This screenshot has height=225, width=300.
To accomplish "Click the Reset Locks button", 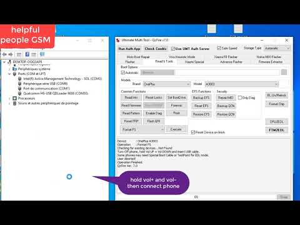I will (x=154, y=97).
